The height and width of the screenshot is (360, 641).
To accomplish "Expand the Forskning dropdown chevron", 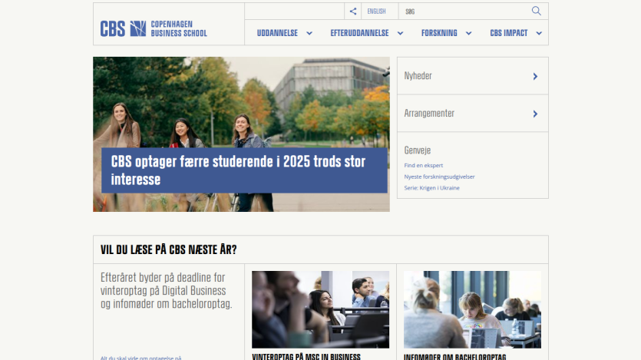I will pyautogui.click(x=468, y=34).
